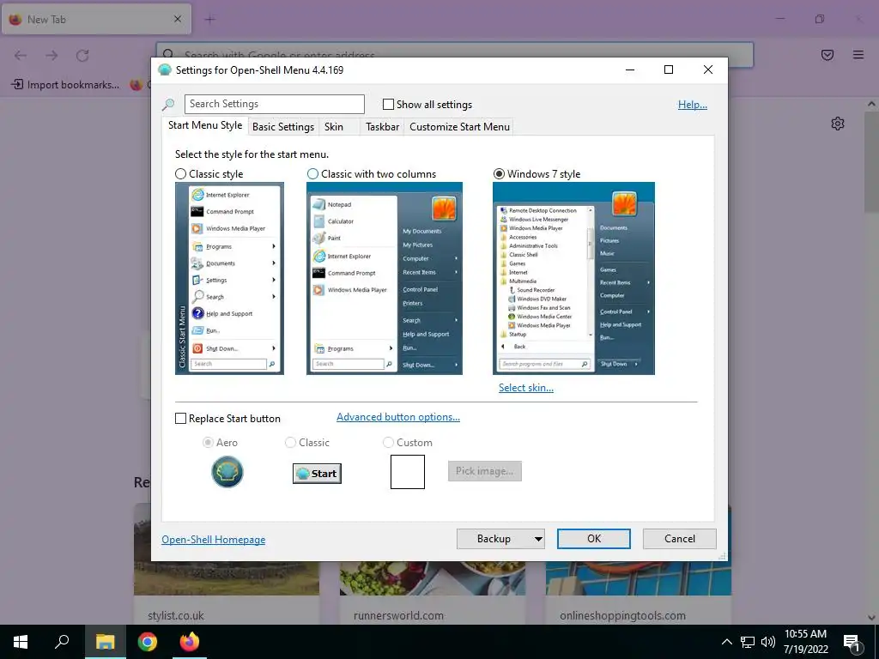Close the Firefox New Tab
879x659 pixels.
(178, 19)
